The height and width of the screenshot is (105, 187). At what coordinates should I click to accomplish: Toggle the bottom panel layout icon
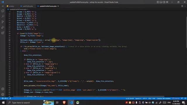[161, 2]
